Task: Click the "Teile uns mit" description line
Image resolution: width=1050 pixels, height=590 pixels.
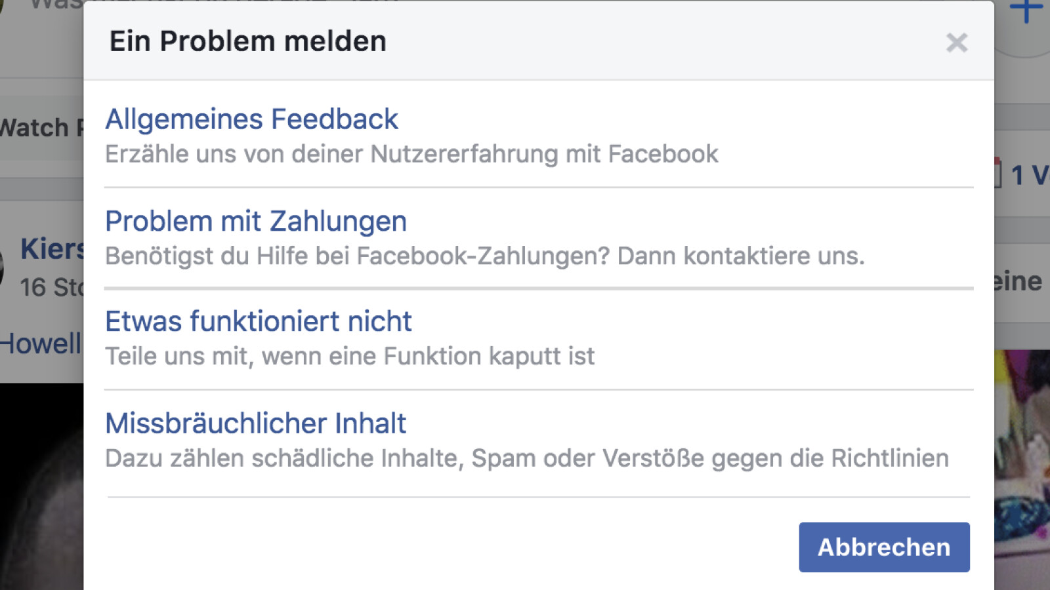Action: [x=350, y=357]
